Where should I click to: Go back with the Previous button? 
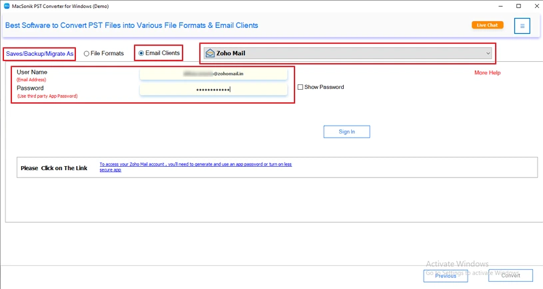point(445,276)
